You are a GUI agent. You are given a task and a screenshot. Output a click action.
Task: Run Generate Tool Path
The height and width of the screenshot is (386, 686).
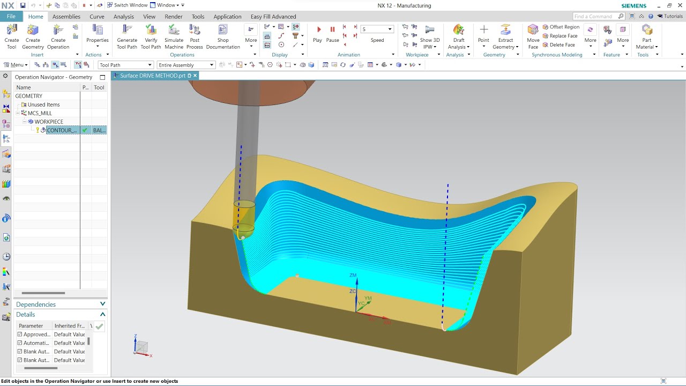coord(127,36)
